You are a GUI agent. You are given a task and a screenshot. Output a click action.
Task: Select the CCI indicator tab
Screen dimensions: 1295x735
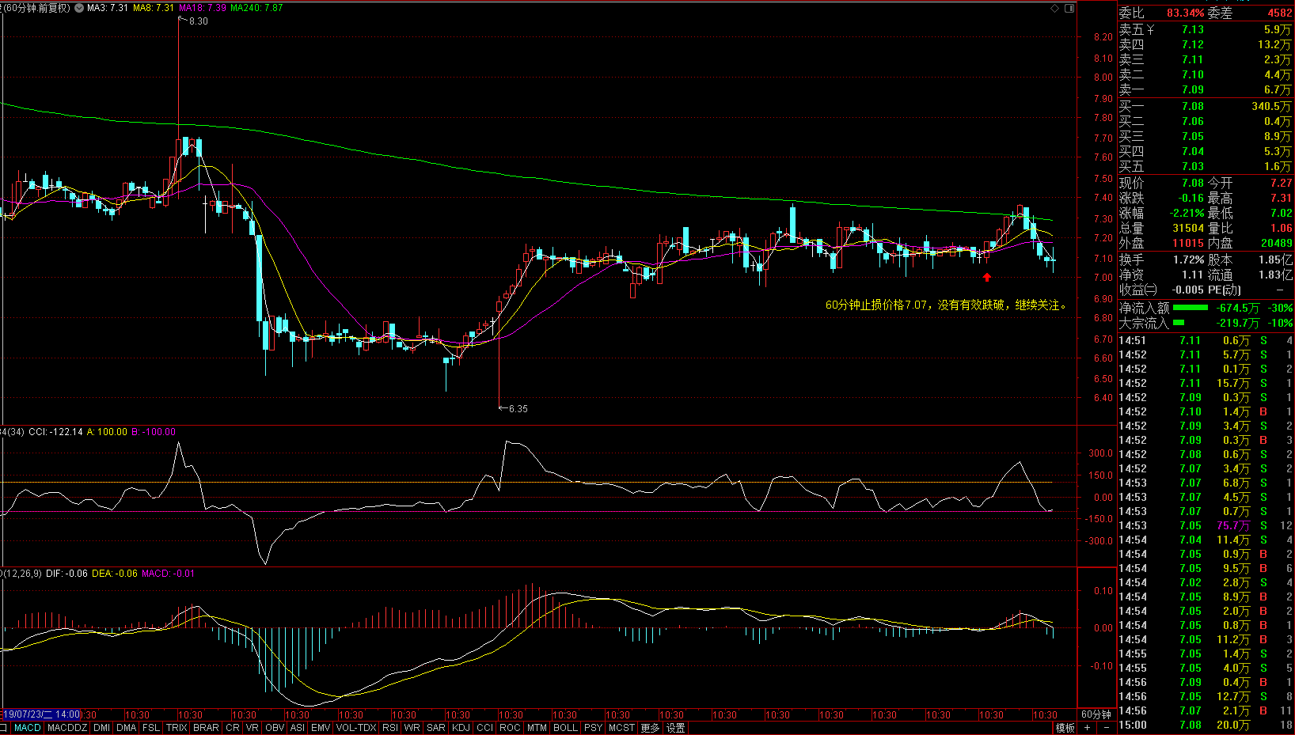[x=485, y=728]
